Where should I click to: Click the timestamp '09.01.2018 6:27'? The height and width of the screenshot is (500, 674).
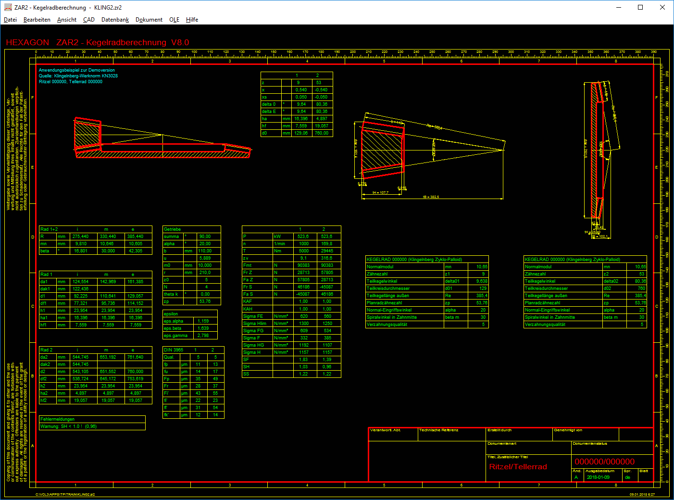pos(642,494)
